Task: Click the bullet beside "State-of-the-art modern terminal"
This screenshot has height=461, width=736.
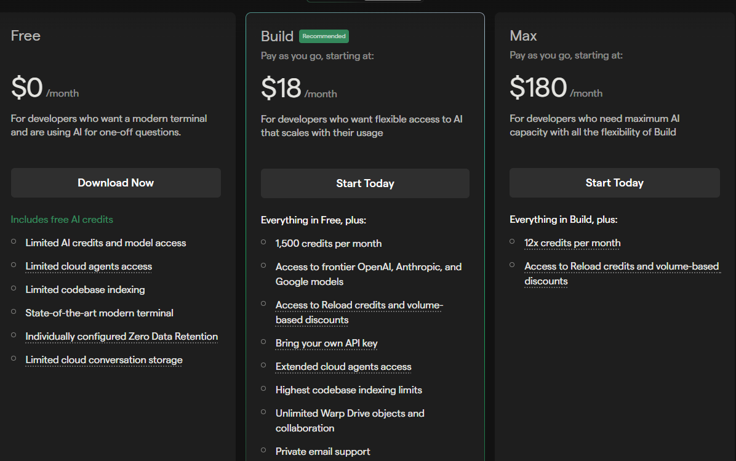Action: (14, 311)
